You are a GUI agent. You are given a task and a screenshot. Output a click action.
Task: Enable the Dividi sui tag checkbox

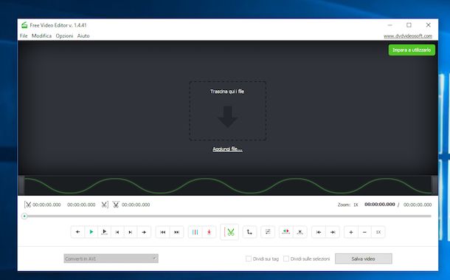pos(249,259)
